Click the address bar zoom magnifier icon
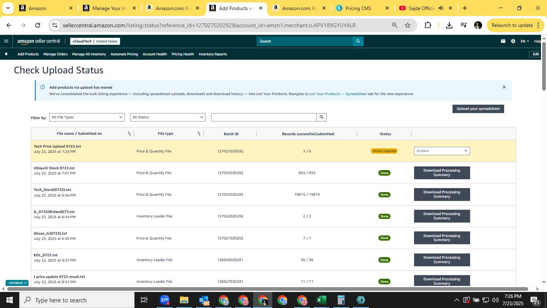The image size is (547, 308). click(395, 25)
